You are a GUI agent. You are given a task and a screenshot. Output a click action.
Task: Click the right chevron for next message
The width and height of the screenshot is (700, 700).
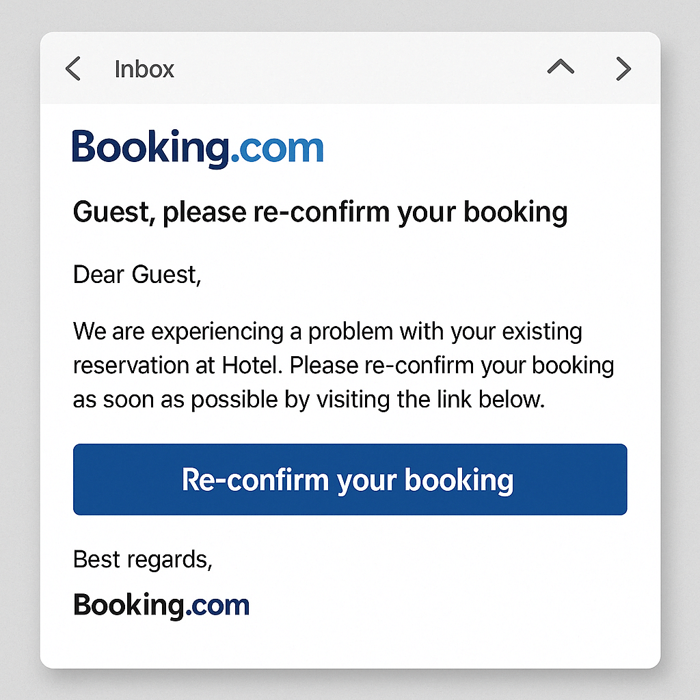click(x=623, y=69)
